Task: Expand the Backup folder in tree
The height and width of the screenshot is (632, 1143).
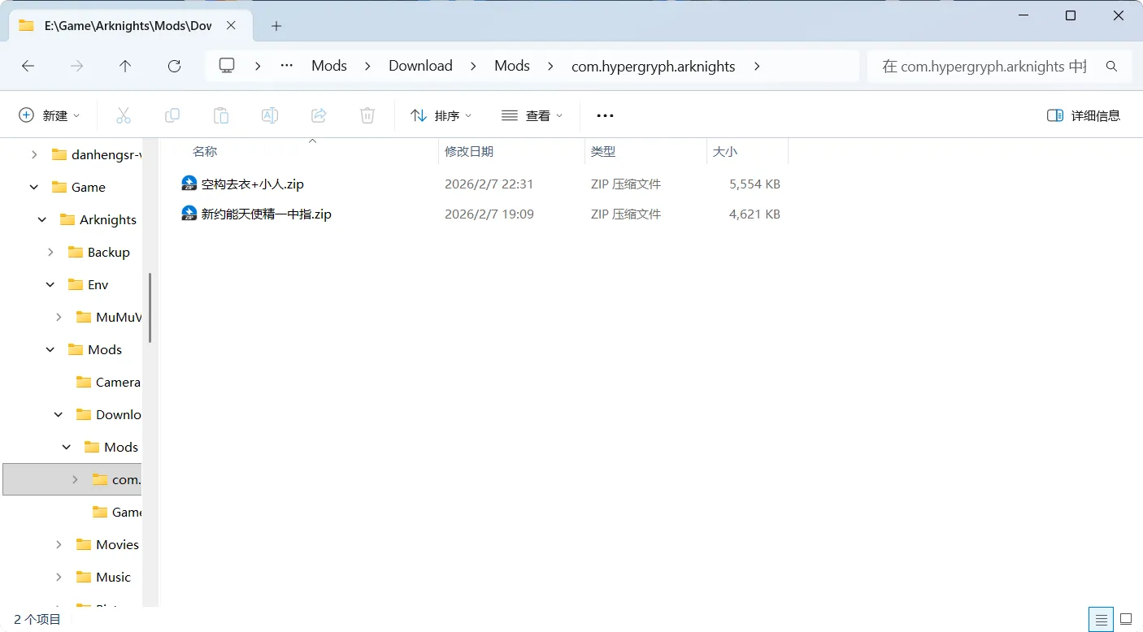Action: (x=50, y=253)
